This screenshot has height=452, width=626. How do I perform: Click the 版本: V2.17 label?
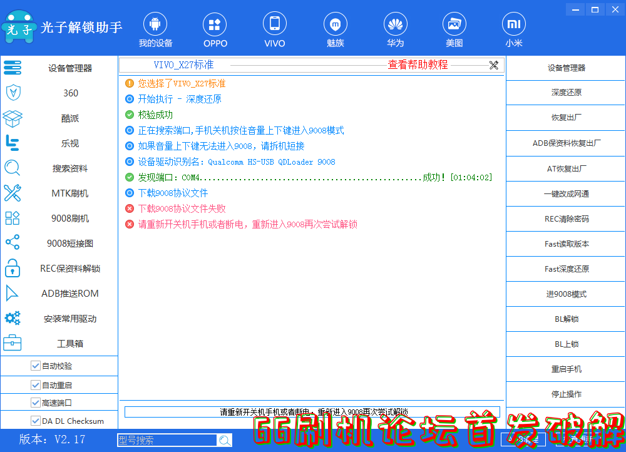tap(53, 439)
